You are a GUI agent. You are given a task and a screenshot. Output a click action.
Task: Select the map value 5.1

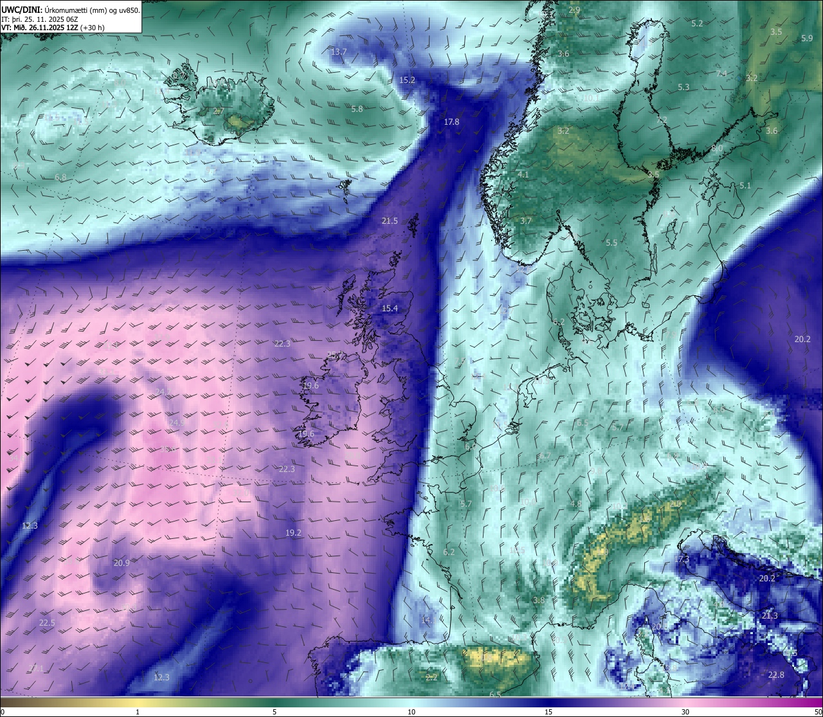pyautogui.click(x=745, y=185)
